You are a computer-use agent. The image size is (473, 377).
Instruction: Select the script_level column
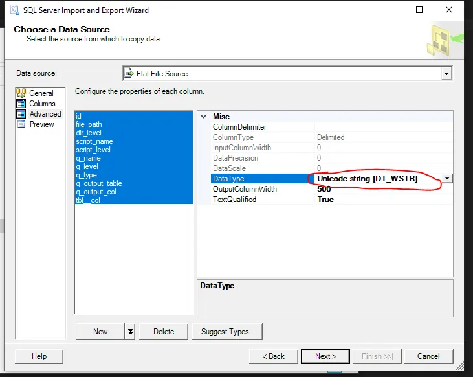(134, 150)
